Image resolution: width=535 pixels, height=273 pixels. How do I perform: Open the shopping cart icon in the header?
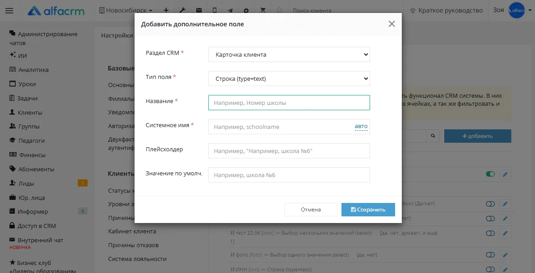[x=263, y=10]
